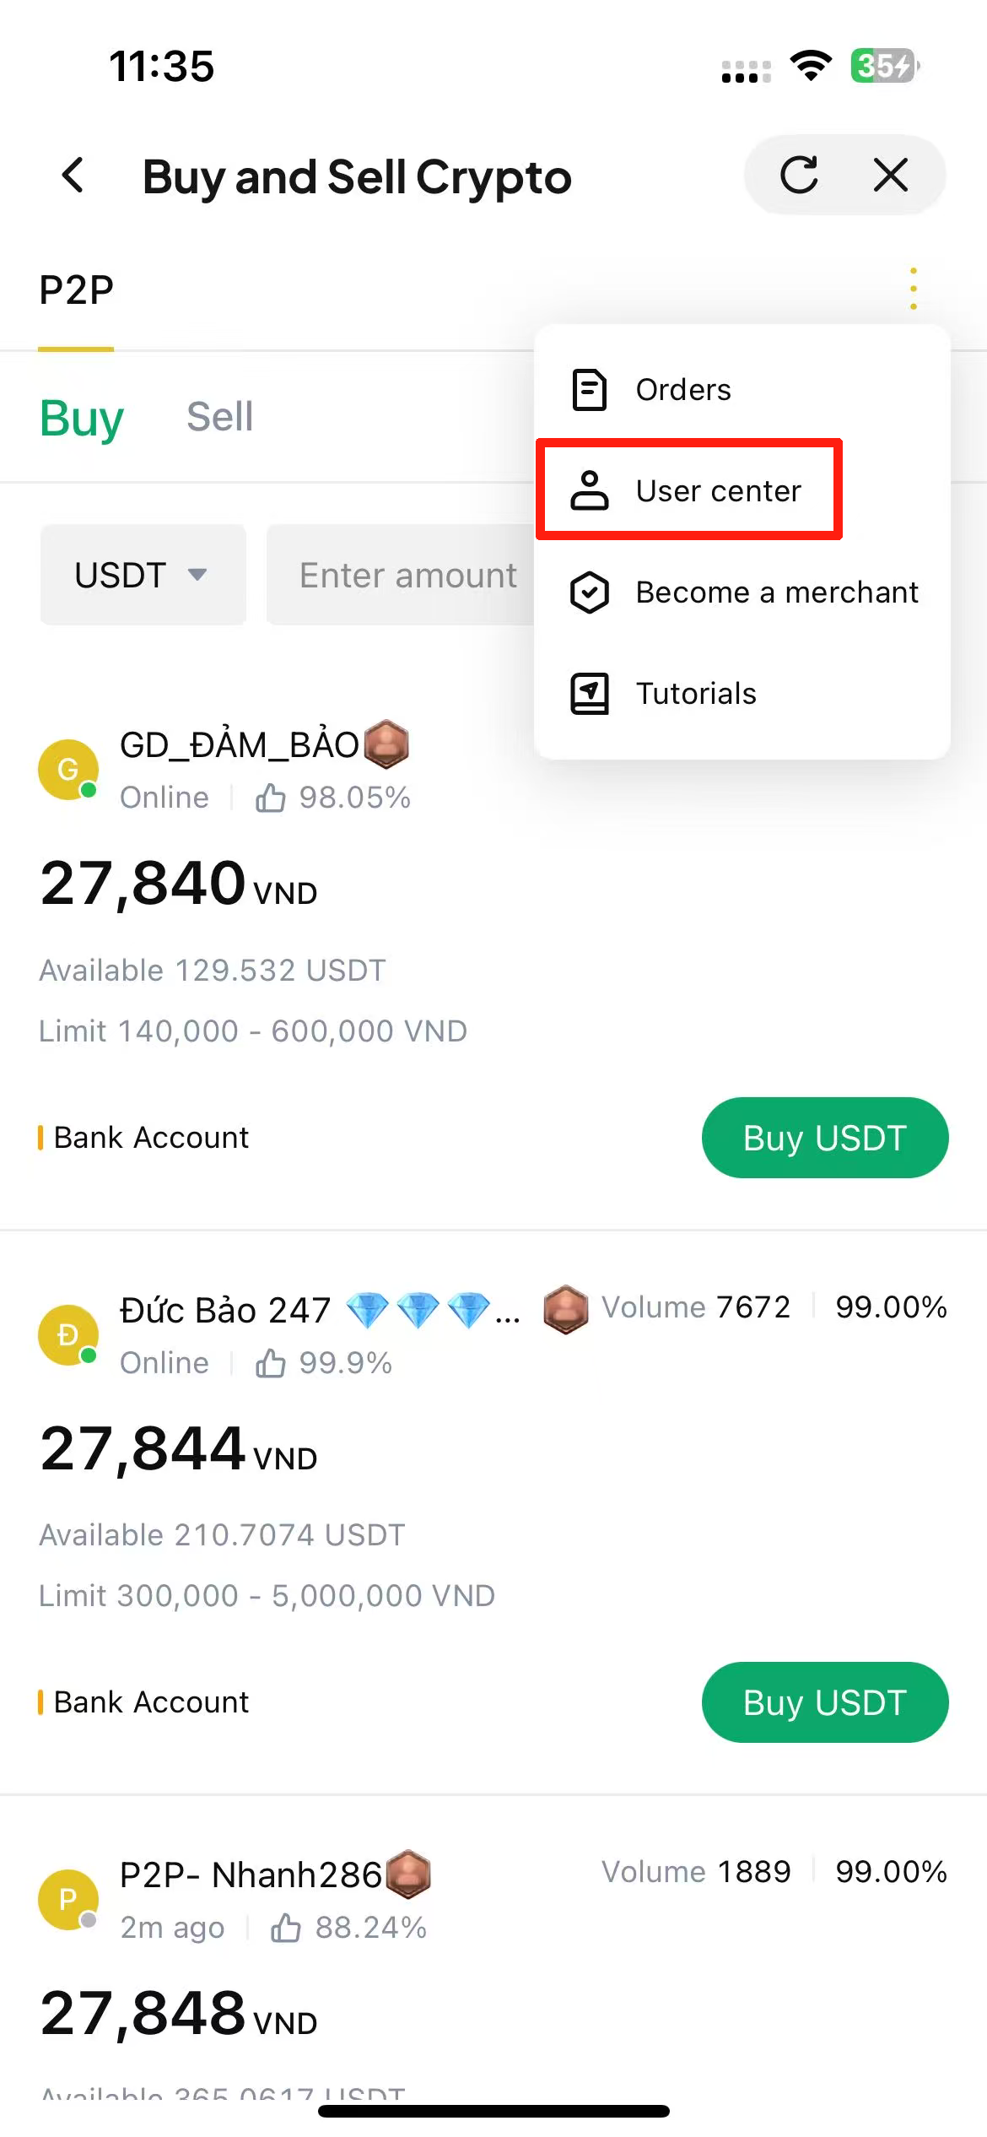Close the page with the X icon
The height and width of the screenshot is (2137, 987).
click(890, 176)
